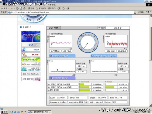This screenshot has height=114, width=152.
Task: Click the History toolbar icon
Action: coord(59,9)
